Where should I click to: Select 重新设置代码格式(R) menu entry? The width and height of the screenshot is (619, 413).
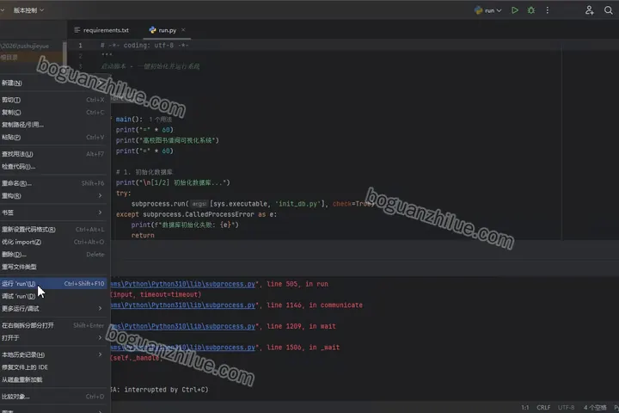[53, 229]
